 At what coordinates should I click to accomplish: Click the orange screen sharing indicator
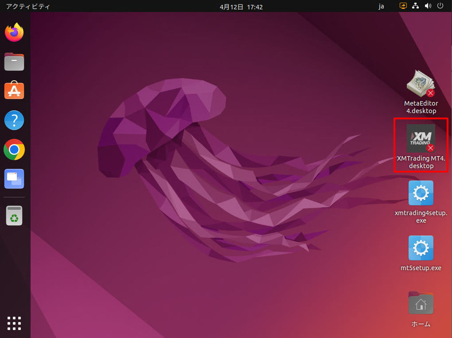[x=403, y=6]
